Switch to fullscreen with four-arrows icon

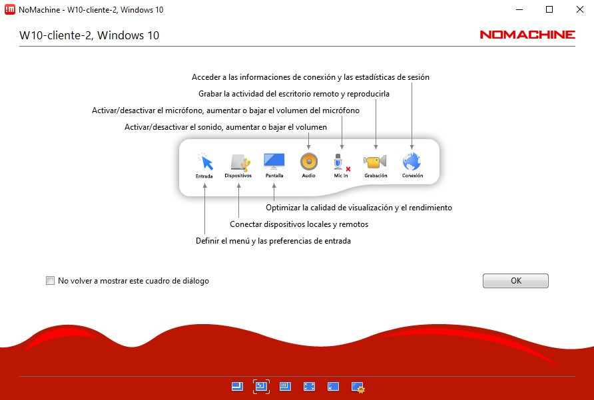pos(309,386)
